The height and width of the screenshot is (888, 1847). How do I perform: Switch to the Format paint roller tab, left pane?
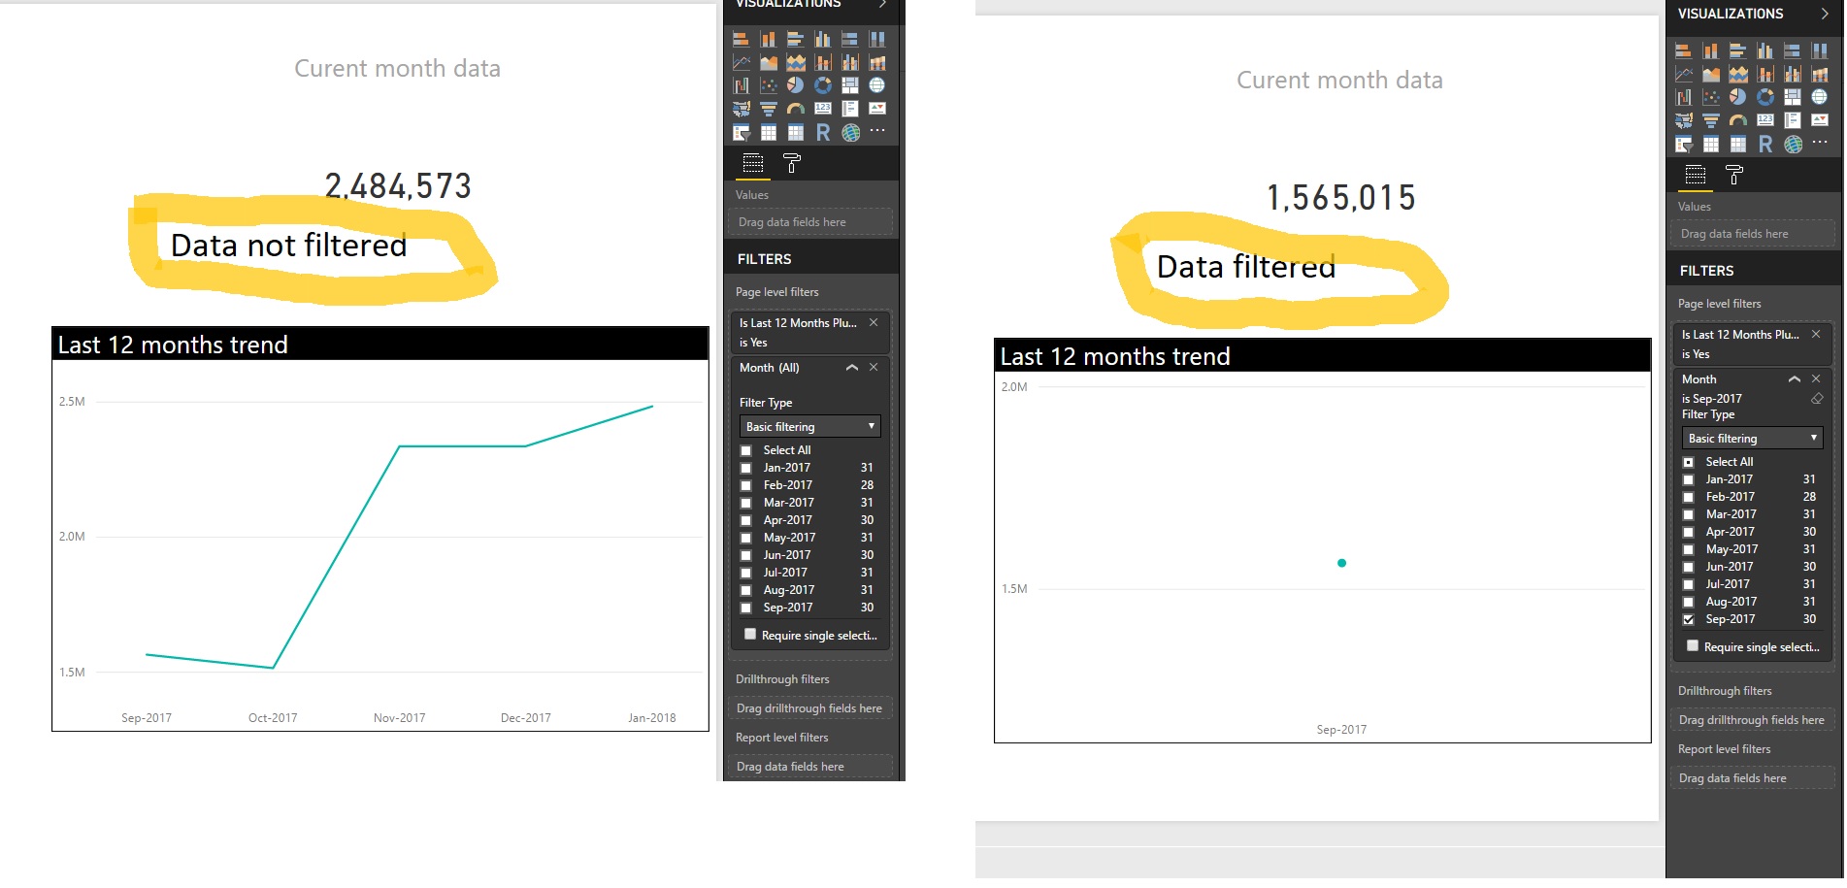(x=792, y=163)
